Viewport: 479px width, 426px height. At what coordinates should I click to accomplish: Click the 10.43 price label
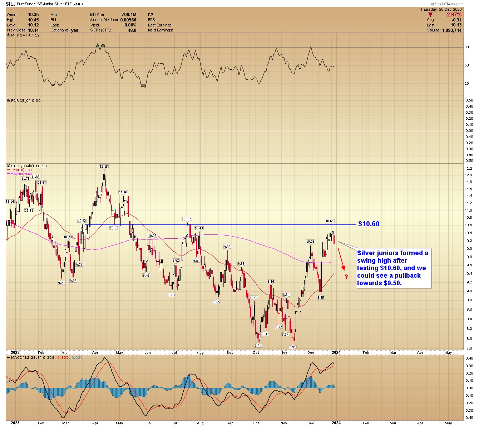(199, 228)
